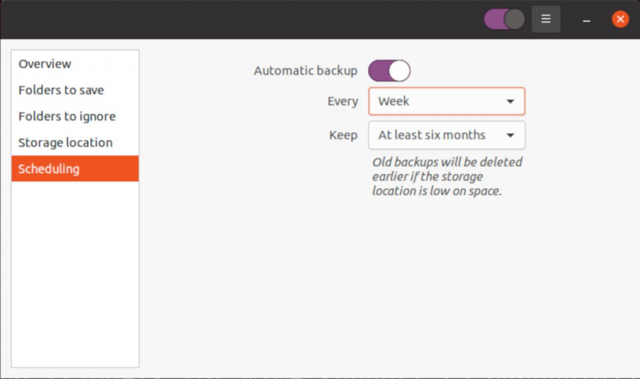
Task: Open the Overview section
Action: [45, 64]
